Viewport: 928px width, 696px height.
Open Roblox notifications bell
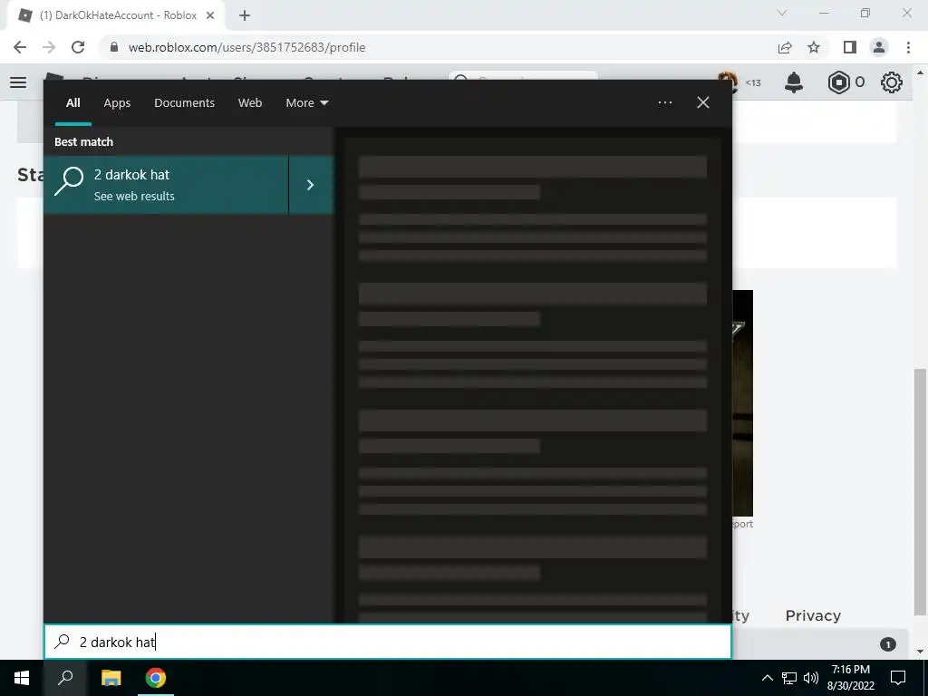(794, 82)
